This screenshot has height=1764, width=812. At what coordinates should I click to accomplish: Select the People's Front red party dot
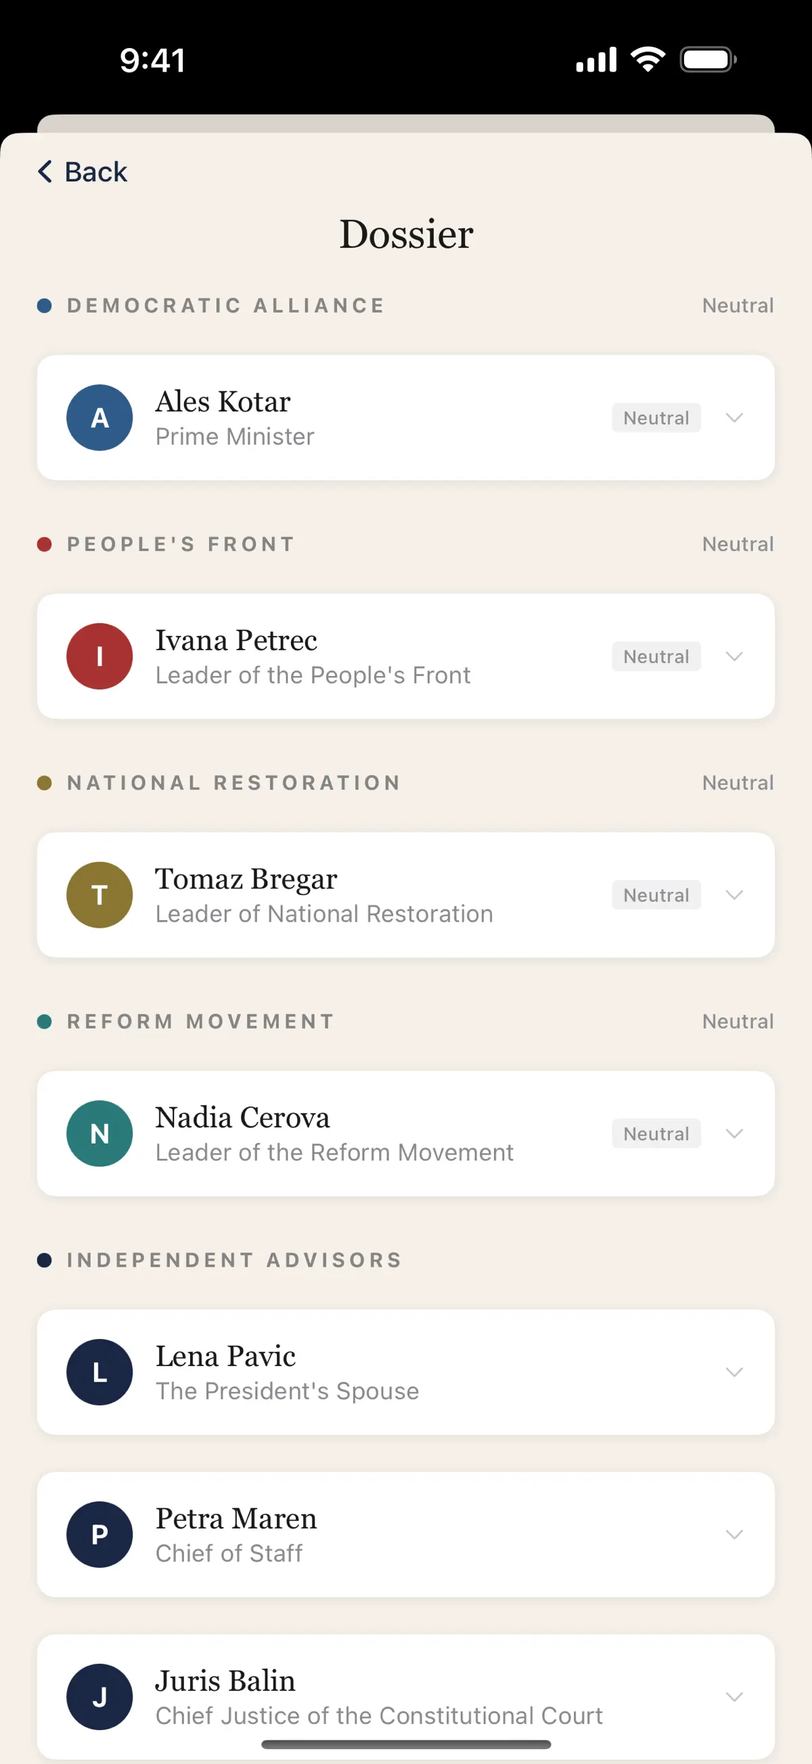coord(45,545)
